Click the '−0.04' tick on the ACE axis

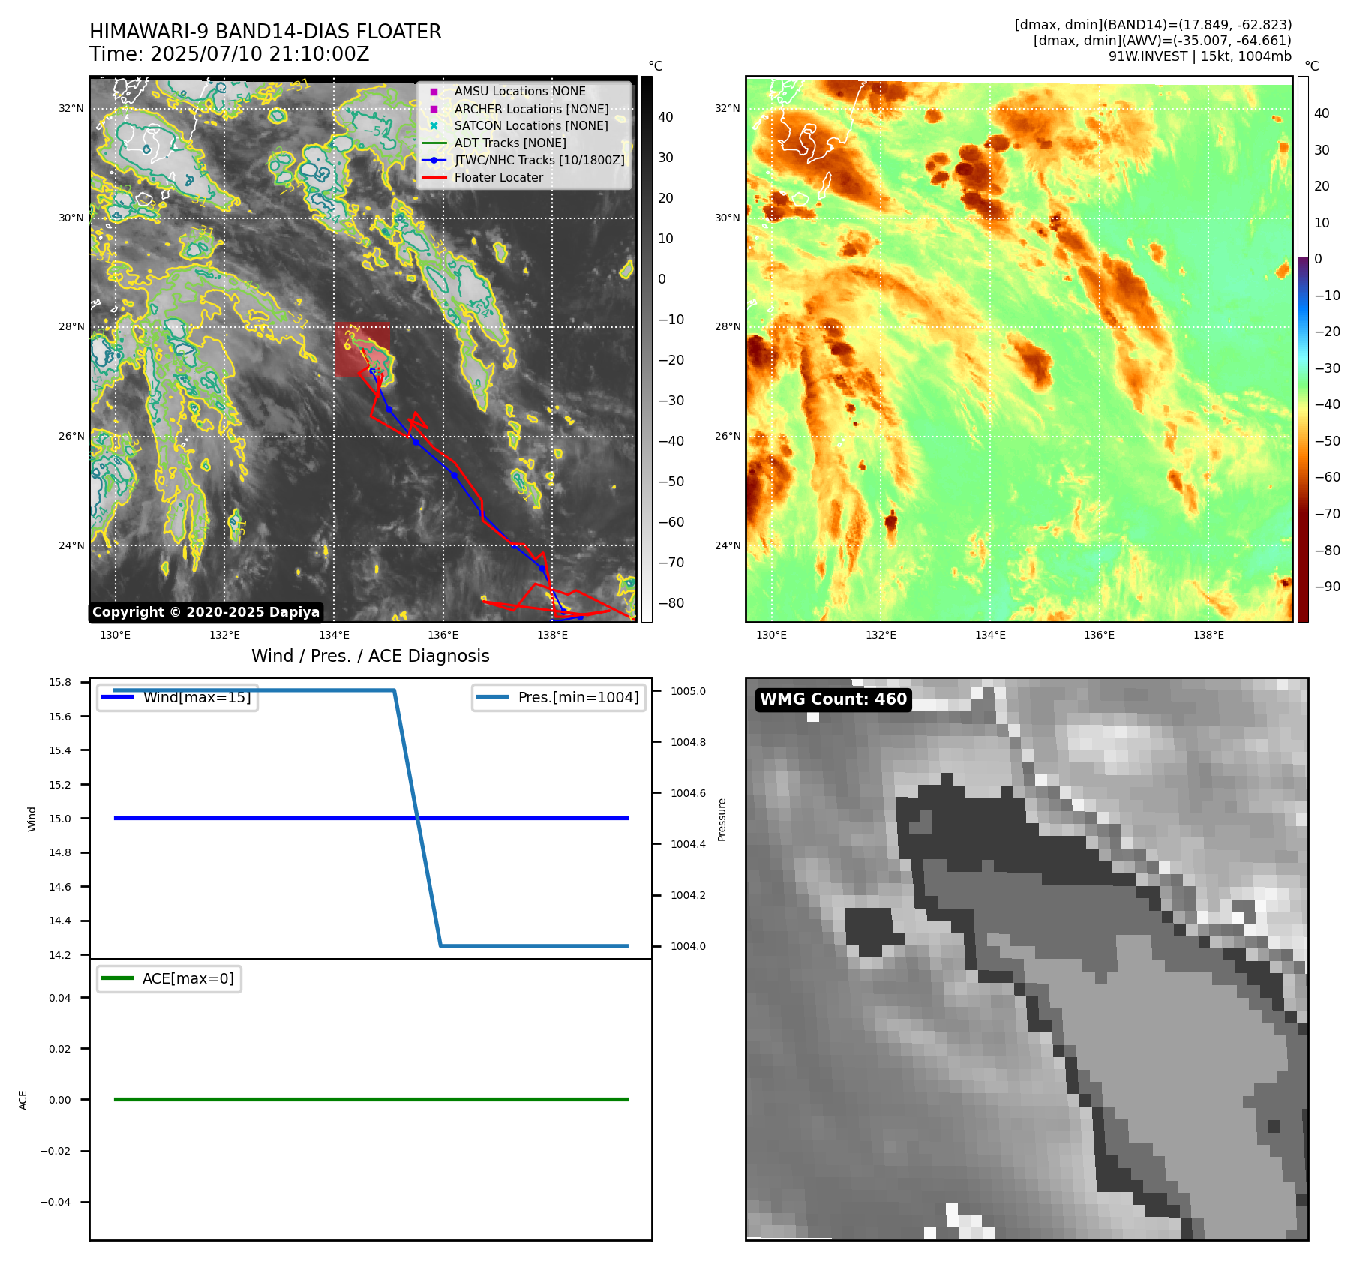(56, 1202)
